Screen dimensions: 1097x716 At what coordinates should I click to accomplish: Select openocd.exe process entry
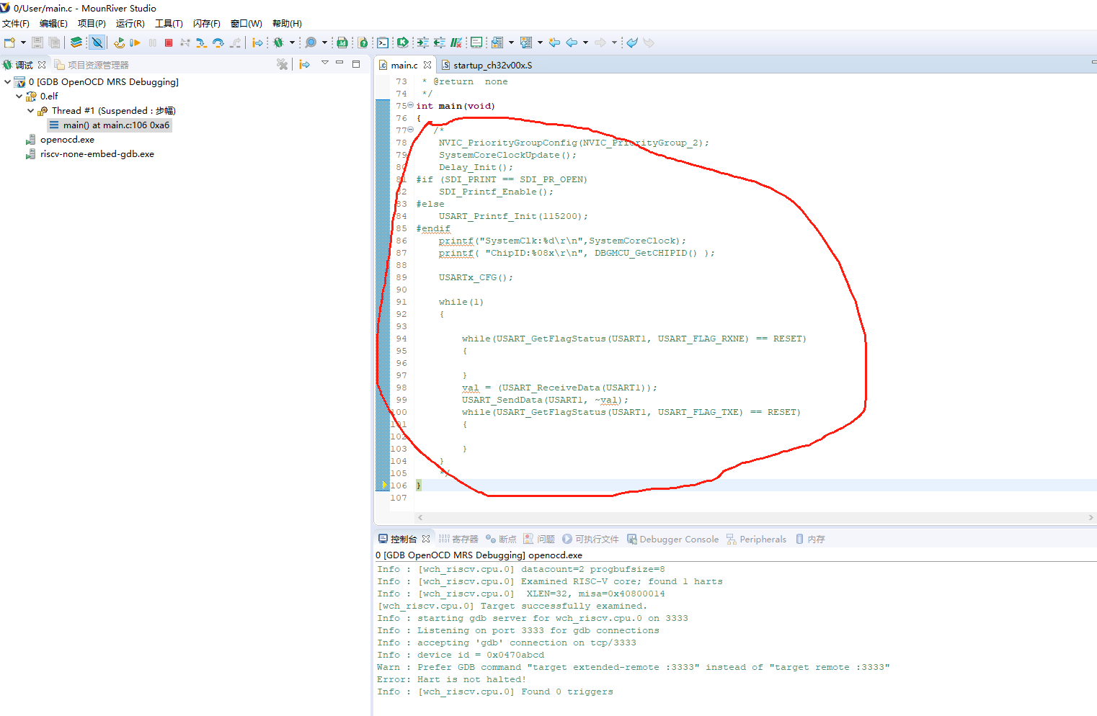(60, 140)
